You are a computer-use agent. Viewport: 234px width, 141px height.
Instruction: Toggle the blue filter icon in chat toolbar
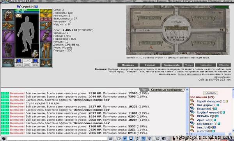pyautogui.click(x=125, y=139)
